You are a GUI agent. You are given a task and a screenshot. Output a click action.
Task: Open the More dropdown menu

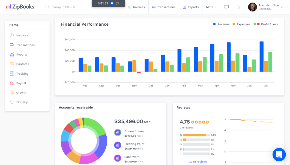click(211, 7)
